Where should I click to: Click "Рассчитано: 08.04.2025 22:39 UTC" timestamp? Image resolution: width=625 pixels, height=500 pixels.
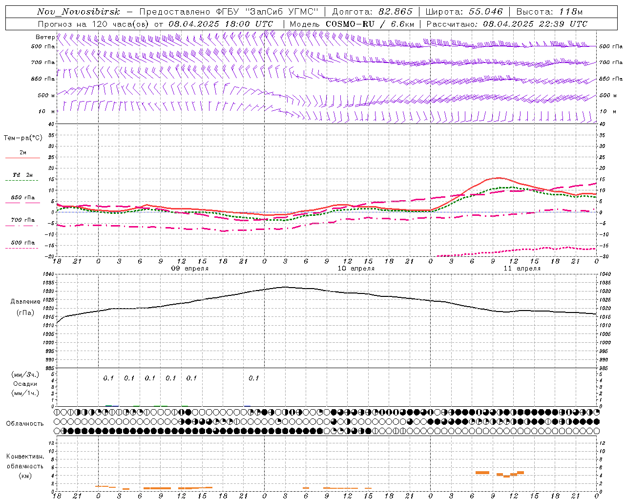click(507, 24)
